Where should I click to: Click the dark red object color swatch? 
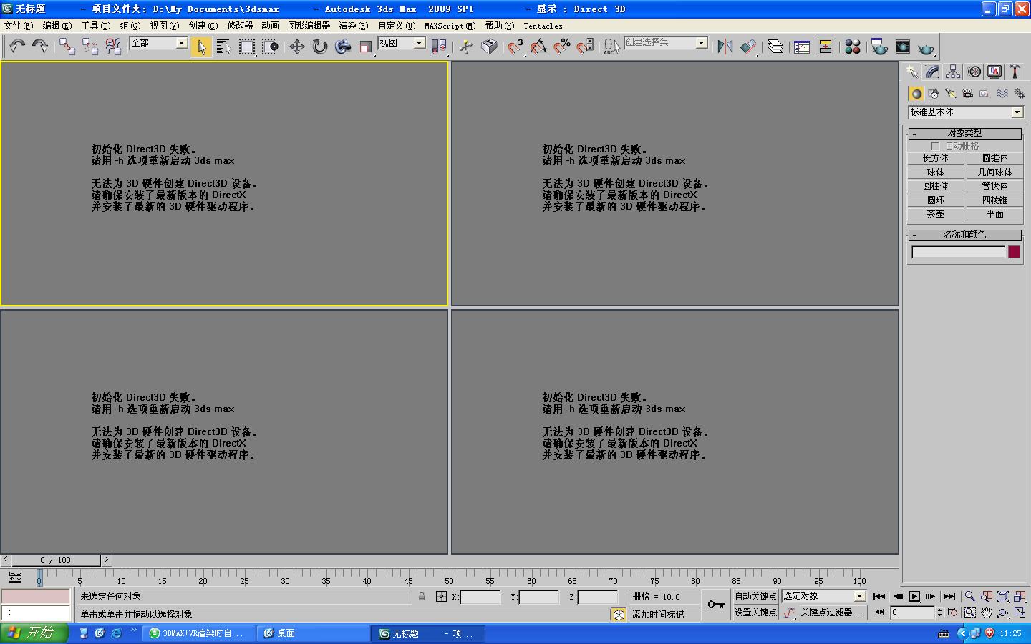pos(1014,252)
